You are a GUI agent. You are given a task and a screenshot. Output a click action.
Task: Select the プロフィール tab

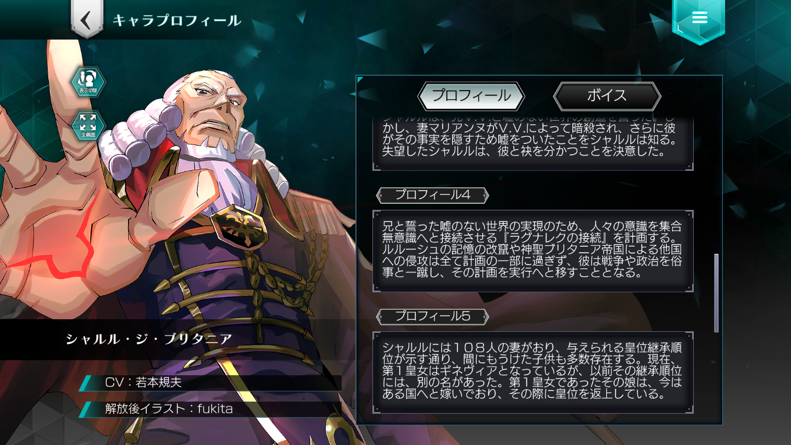point(471,96)
